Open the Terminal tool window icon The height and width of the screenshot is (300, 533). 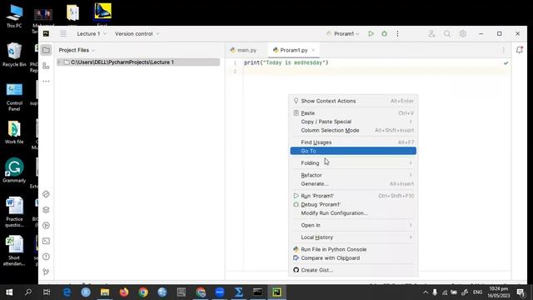click(47, 241)
